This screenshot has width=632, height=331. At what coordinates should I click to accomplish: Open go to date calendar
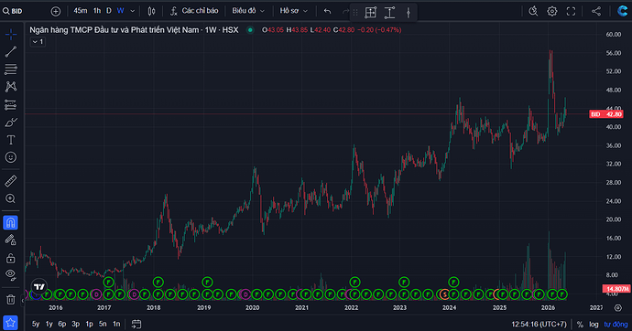click(x=136, y=324)
